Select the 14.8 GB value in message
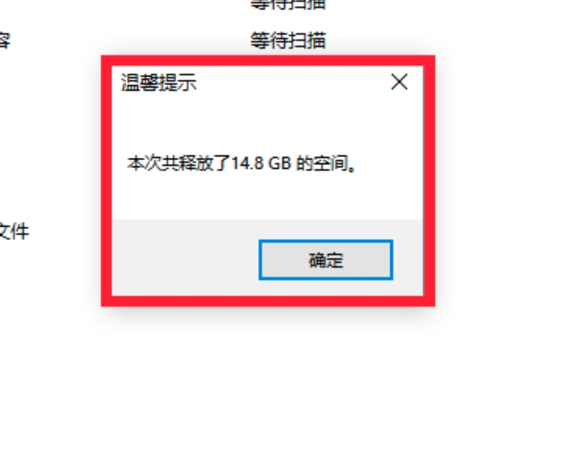Viewport: 564px width, 455px height. click(x=261, y=164)
